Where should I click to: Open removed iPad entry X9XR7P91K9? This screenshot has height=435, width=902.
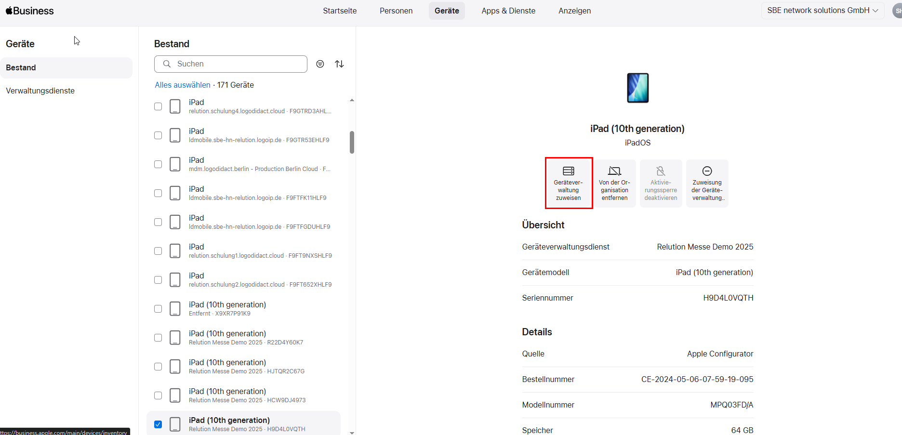[243, 309]
